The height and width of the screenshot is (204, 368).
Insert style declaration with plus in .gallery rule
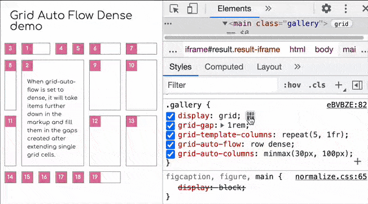357,161
